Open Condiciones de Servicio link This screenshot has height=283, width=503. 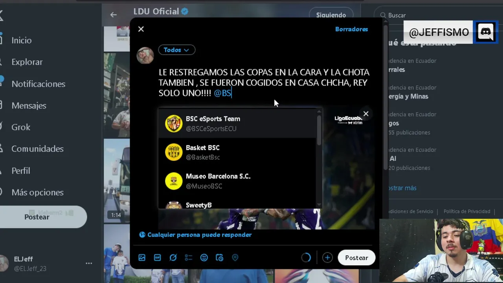click(x=410, y=211)
